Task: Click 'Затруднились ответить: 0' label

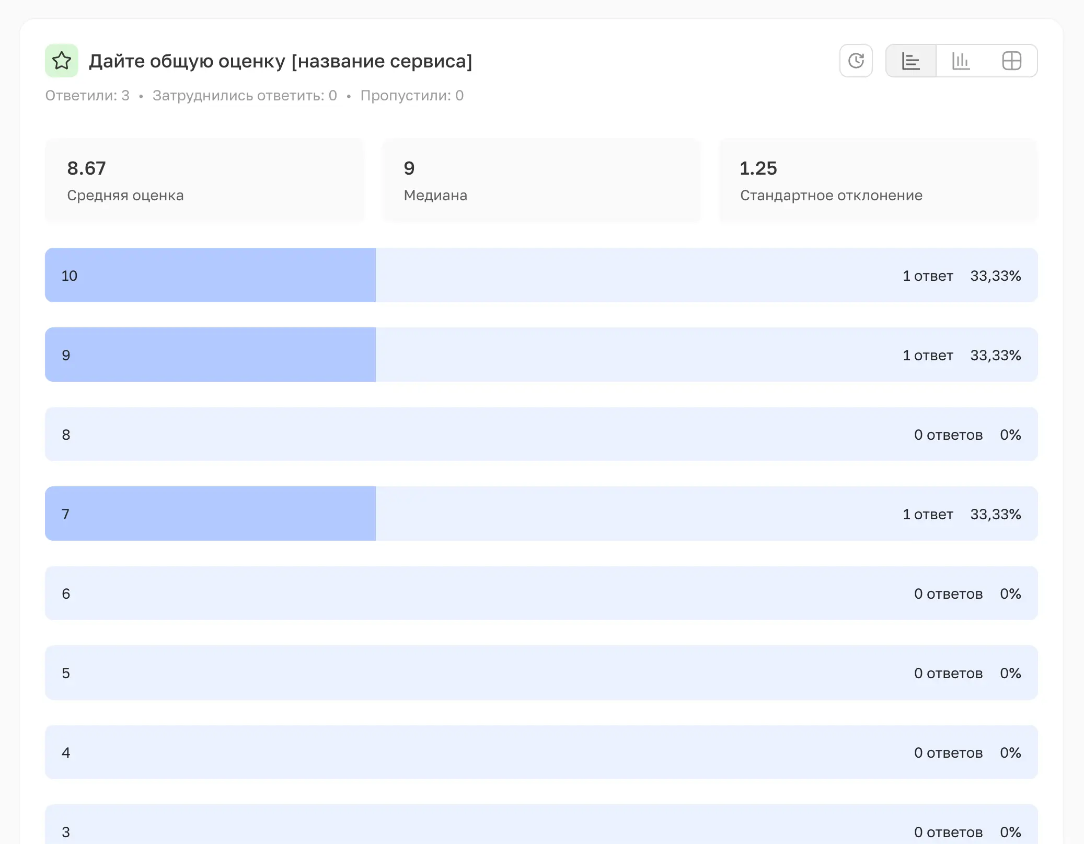Action: 245,96
